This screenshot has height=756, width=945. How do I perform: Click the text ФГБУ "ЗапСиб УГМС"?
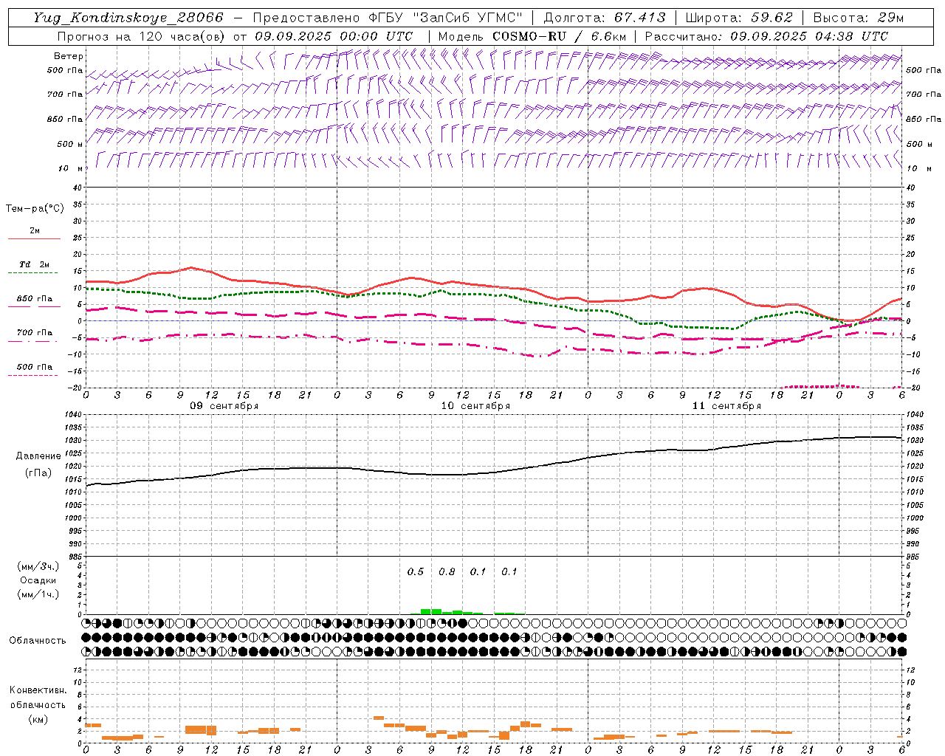pos(446,18)
